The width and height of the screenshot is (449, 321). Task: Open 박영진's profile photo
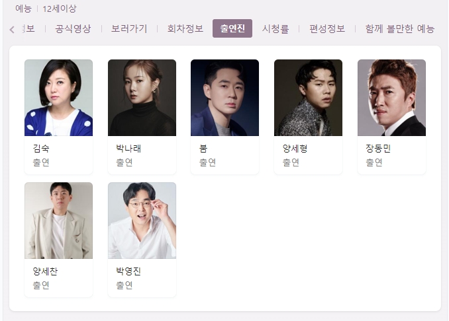click(x=142, y=221)
